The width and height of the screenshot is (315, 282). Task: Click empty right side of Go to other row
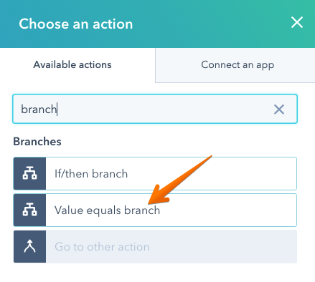[x=222, y=246]
